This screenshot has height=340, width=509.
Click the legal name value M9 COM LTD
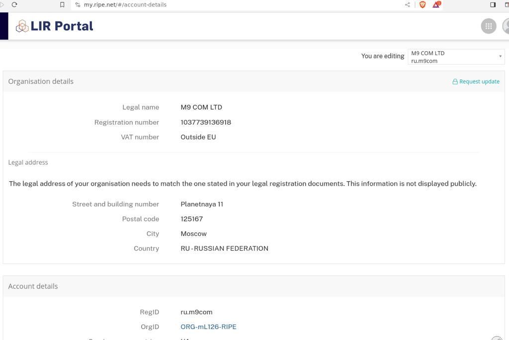(201, 107)
